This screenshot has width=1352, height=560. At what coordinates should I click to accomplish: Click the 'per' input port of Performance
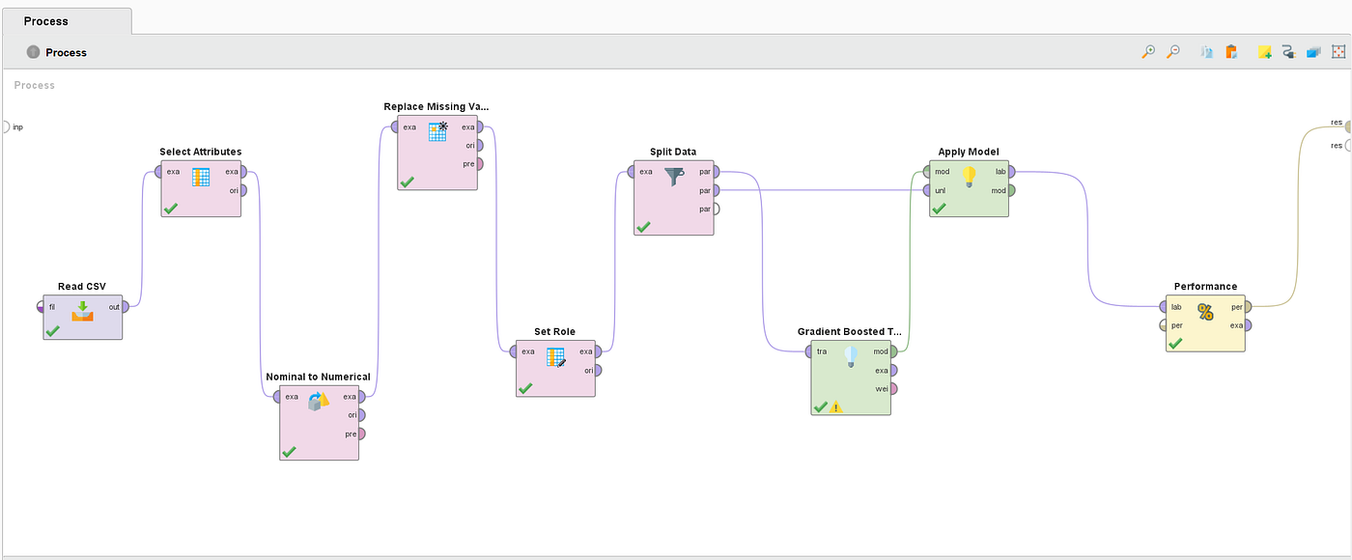click(x=1164, y=325)
